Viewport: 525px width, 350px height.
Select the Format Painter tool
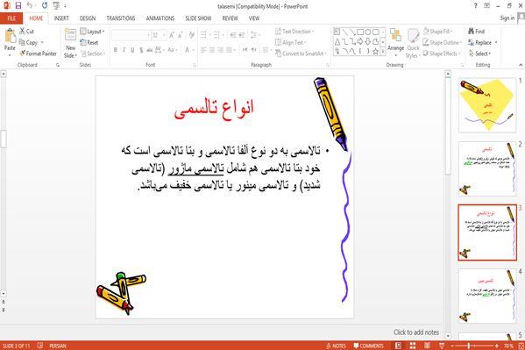38,54
